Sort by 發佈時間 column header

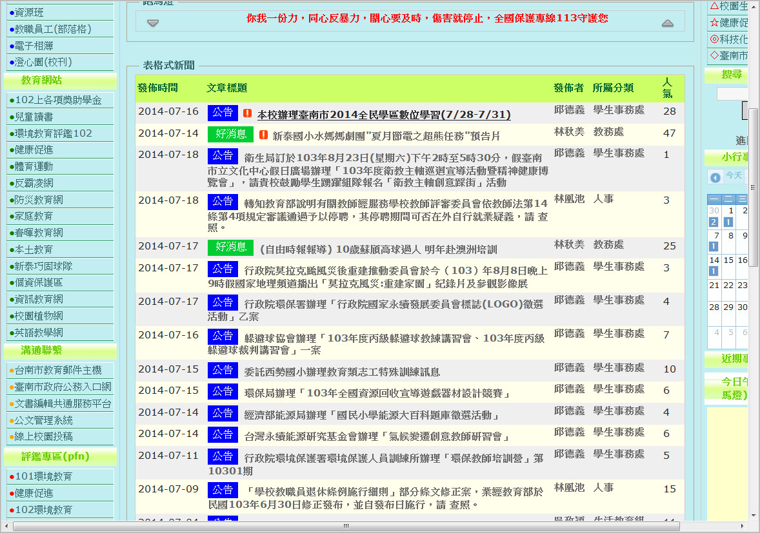click(158, 88)
